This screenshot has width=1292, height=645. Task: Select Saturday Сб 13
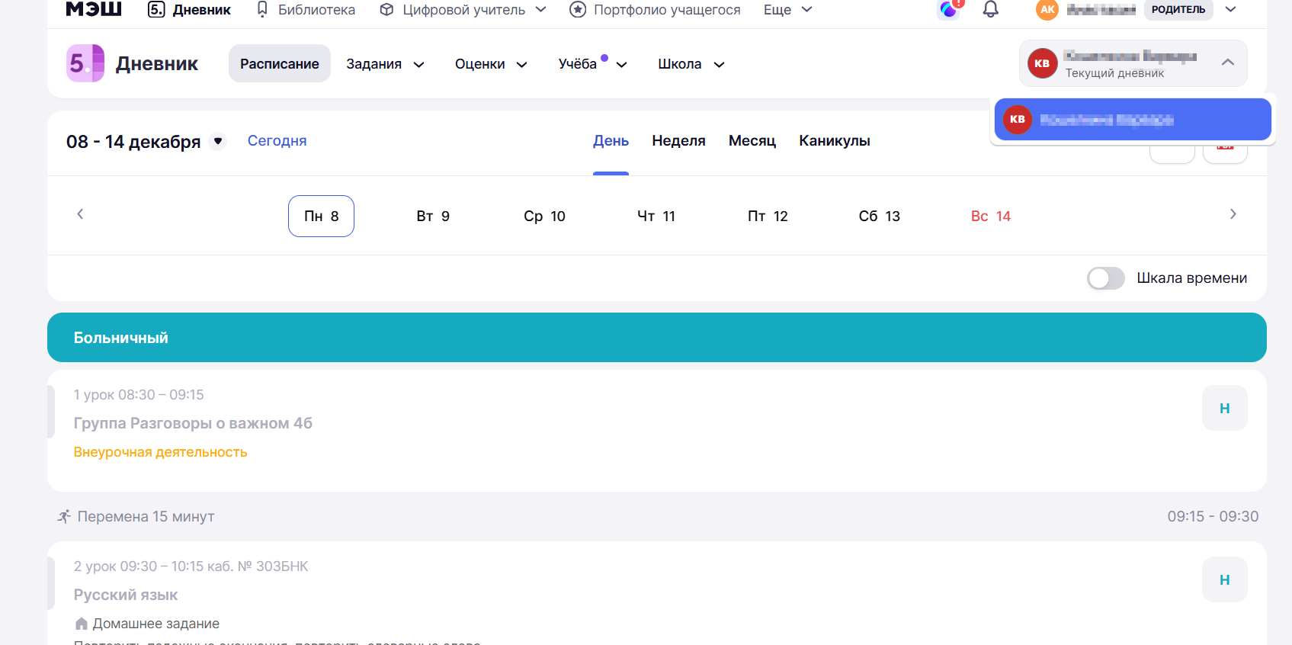(880, 217)
